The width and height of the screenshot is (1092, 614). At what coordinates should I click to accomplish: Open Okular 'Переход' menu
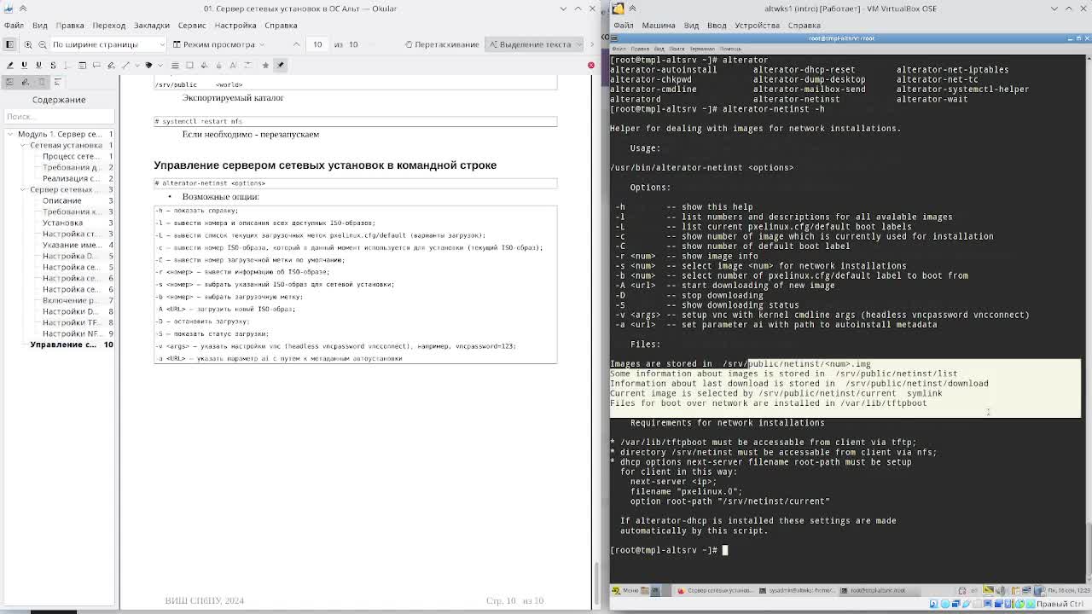(x=109, y=26)
